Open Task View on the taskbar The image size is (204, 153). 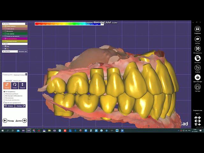click(x=13, y=130)
